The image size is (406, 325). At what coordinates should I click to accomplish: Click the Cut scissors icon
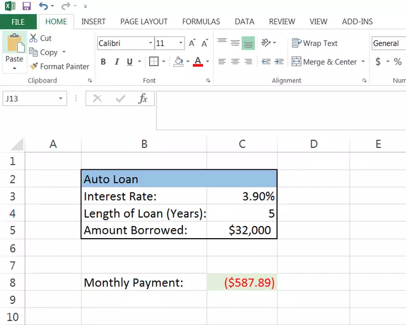34,38
